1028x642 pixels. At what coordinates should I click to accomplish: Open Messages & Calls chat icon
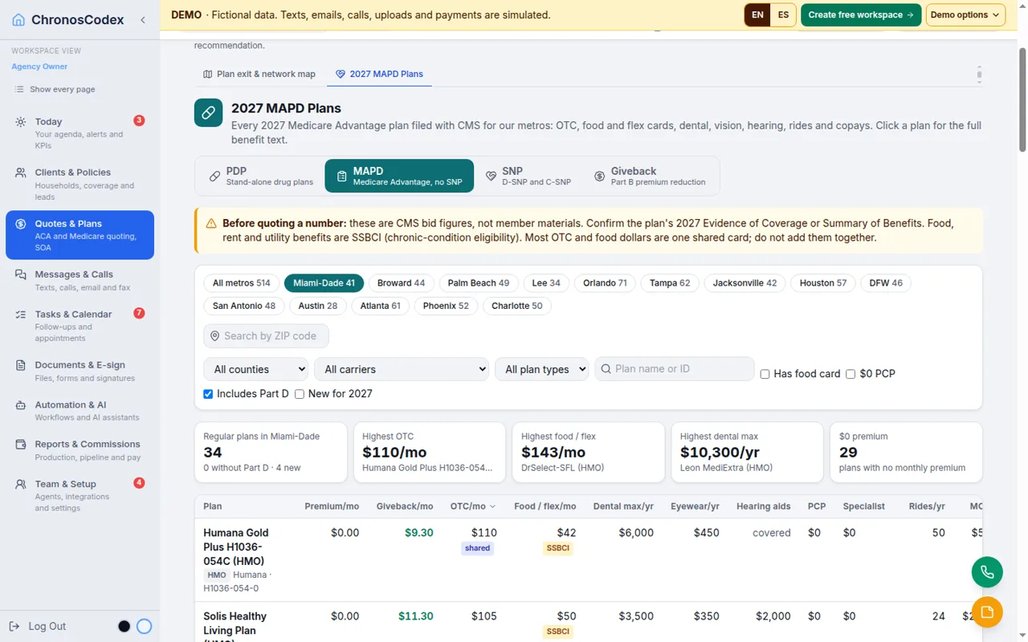pos(21,274)
